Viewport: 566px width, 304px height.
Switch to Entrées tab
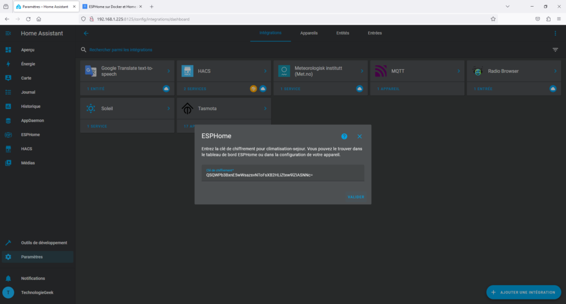tap(375, 33)
